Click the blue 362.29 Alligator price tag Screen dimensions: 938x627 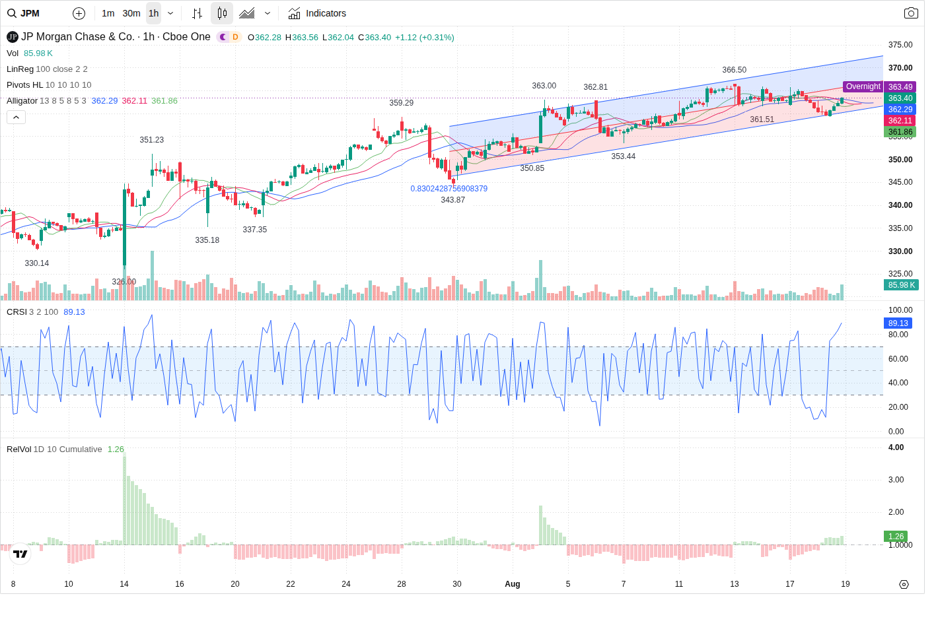click(x=900, y=110)
